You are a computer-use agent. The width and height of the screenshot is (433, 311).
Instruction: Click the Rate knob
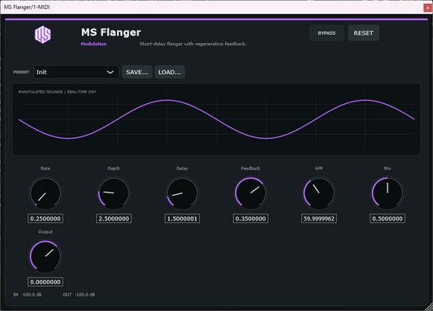point(45,193)
